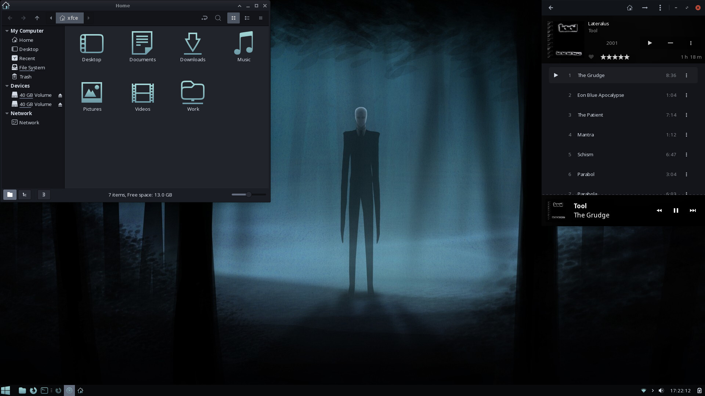Click the Tool artist name under Lateralus
Viewport: 705px width, 396px height.
coord(593,30)
